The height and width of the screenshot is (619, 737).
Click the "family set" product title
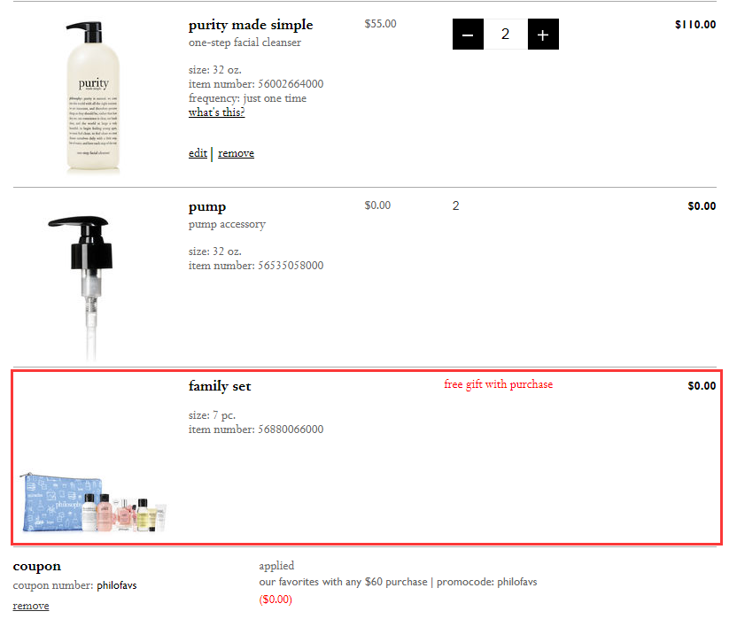(220, 386)
